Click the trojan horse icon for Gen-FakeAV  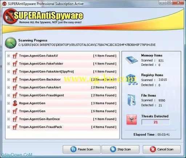pyautogui.click(x=15, y=56)
